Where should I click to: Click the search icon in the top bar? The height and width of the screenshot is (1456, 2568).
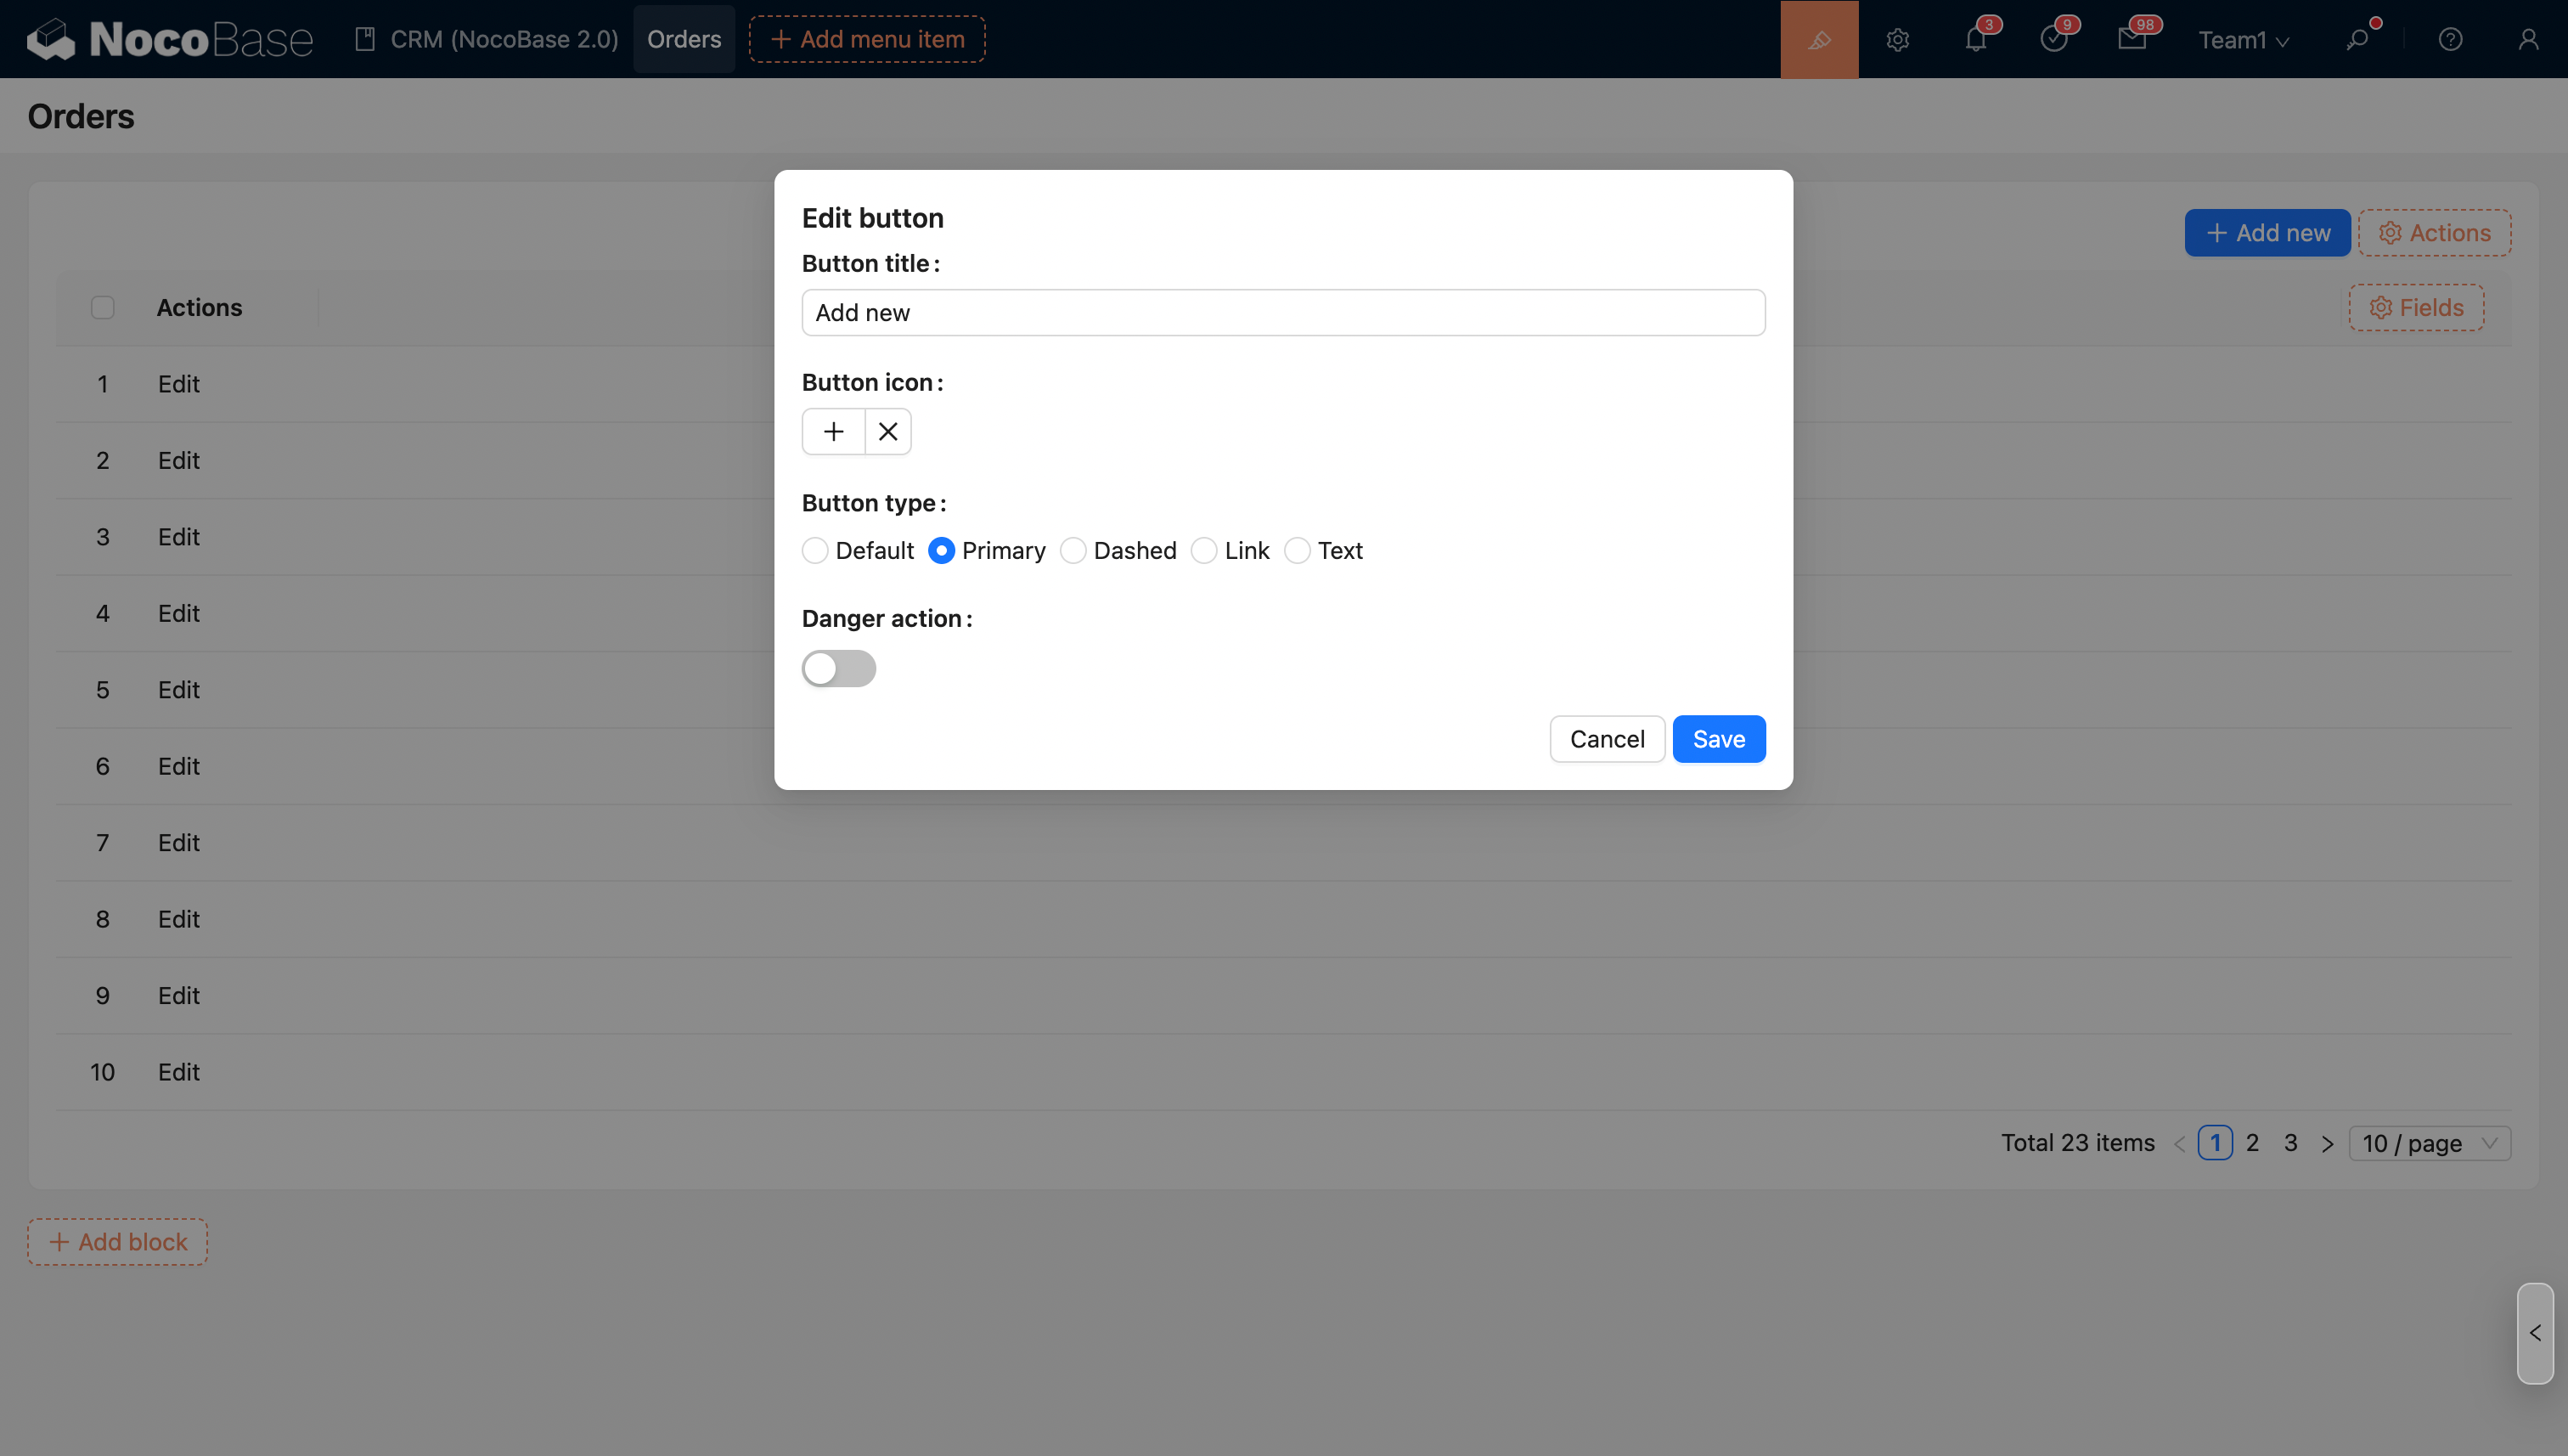coord(2357,39)
